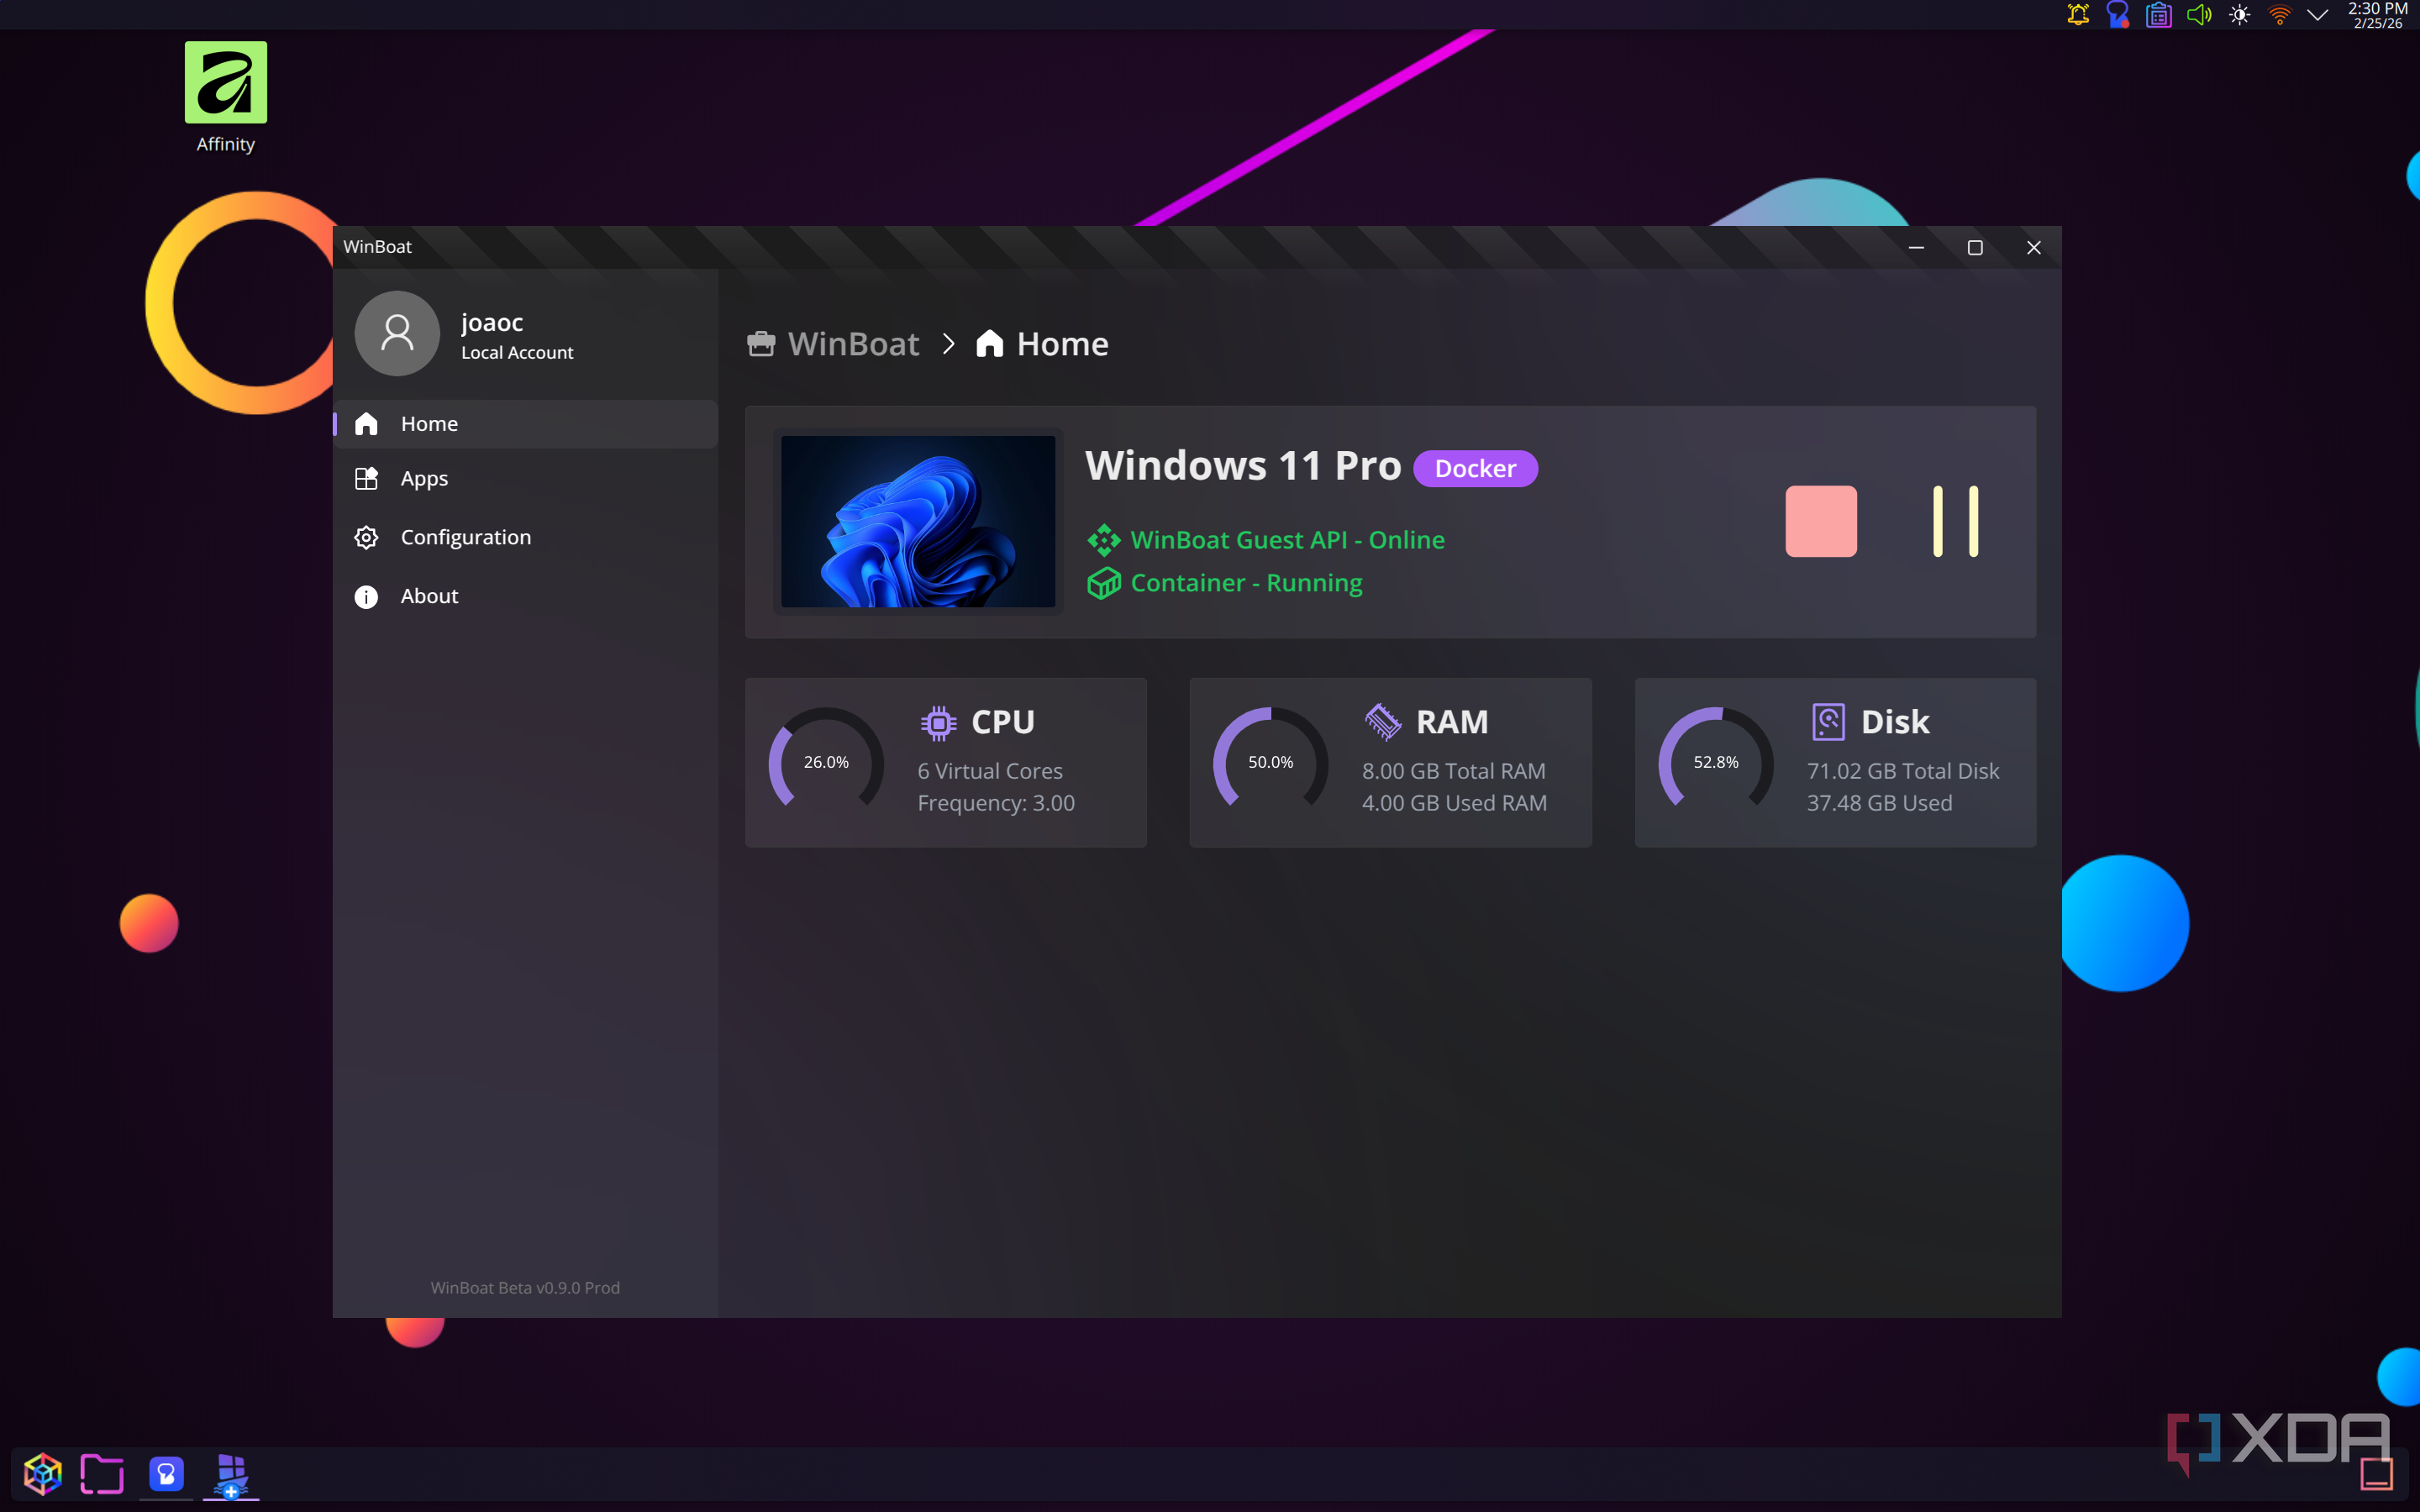The height and width of the screenshot is (1512, 2420).
Task: Click 6 Virtual Cores text
Action: click(x=990, y=771)
